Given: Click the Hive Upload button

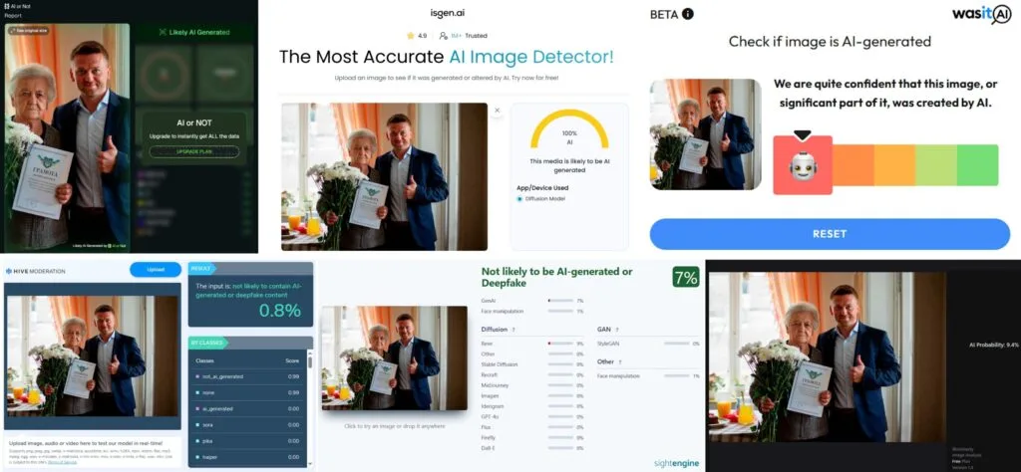Looking at the screenshot, I should coord(155,270).
